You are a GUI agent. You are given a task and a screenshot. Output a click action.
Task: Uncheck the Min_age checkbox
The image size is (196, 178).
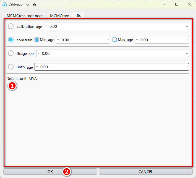(x=37, y=40)
